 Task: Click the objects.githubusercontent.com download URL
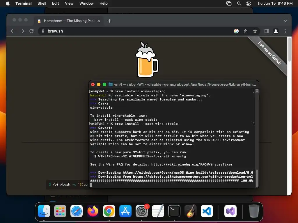click(193, 177)
